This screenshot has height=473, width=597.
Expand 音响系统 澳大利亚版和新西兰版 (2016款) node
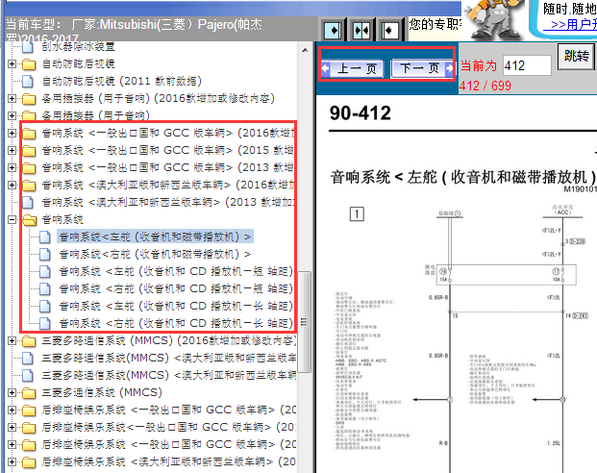[12, 185]
